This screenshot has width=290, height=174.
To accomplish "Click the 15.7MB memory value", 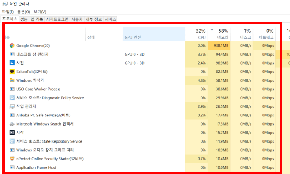I will click(x=222, y=133).
